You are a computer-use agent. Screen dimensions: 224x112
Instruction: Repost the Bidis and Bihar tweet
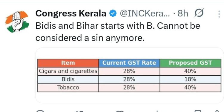coord(79,111)
